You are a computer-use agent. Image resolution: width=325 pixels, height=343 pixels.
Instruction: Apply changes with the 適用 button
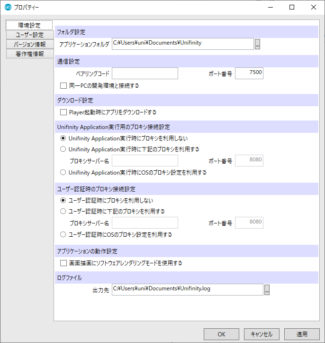click(302, 334)
